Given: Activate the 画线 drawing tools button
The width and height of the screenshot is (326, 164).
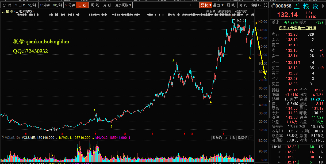Looking at the screenshot, I should 231,5.
